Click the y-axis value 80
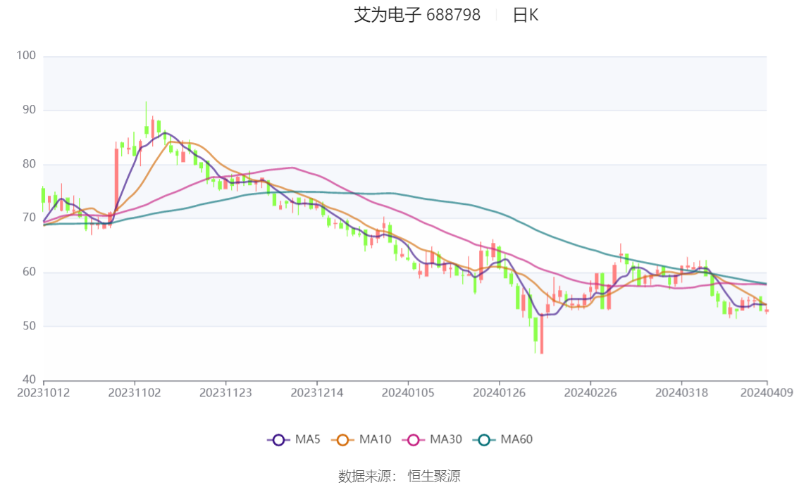 [x=29, y=164]
